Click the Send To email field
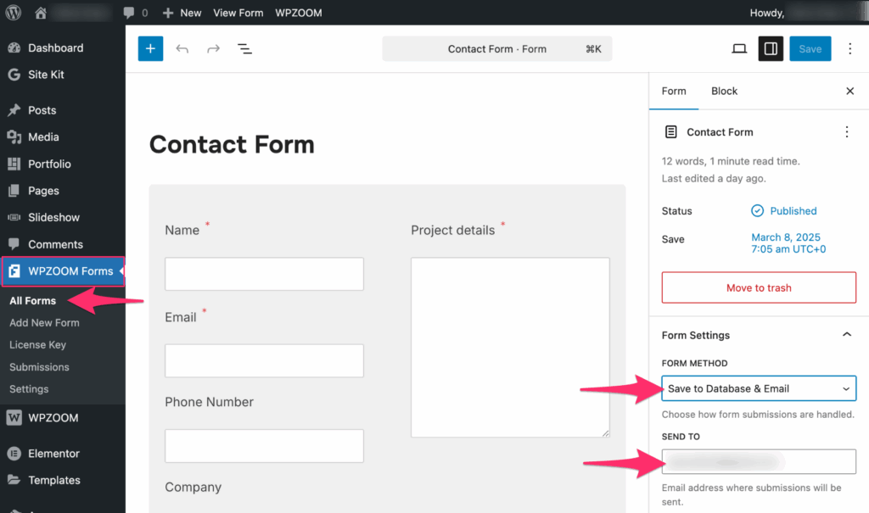The height and width of the screenshot is (513, 869). 759,461
